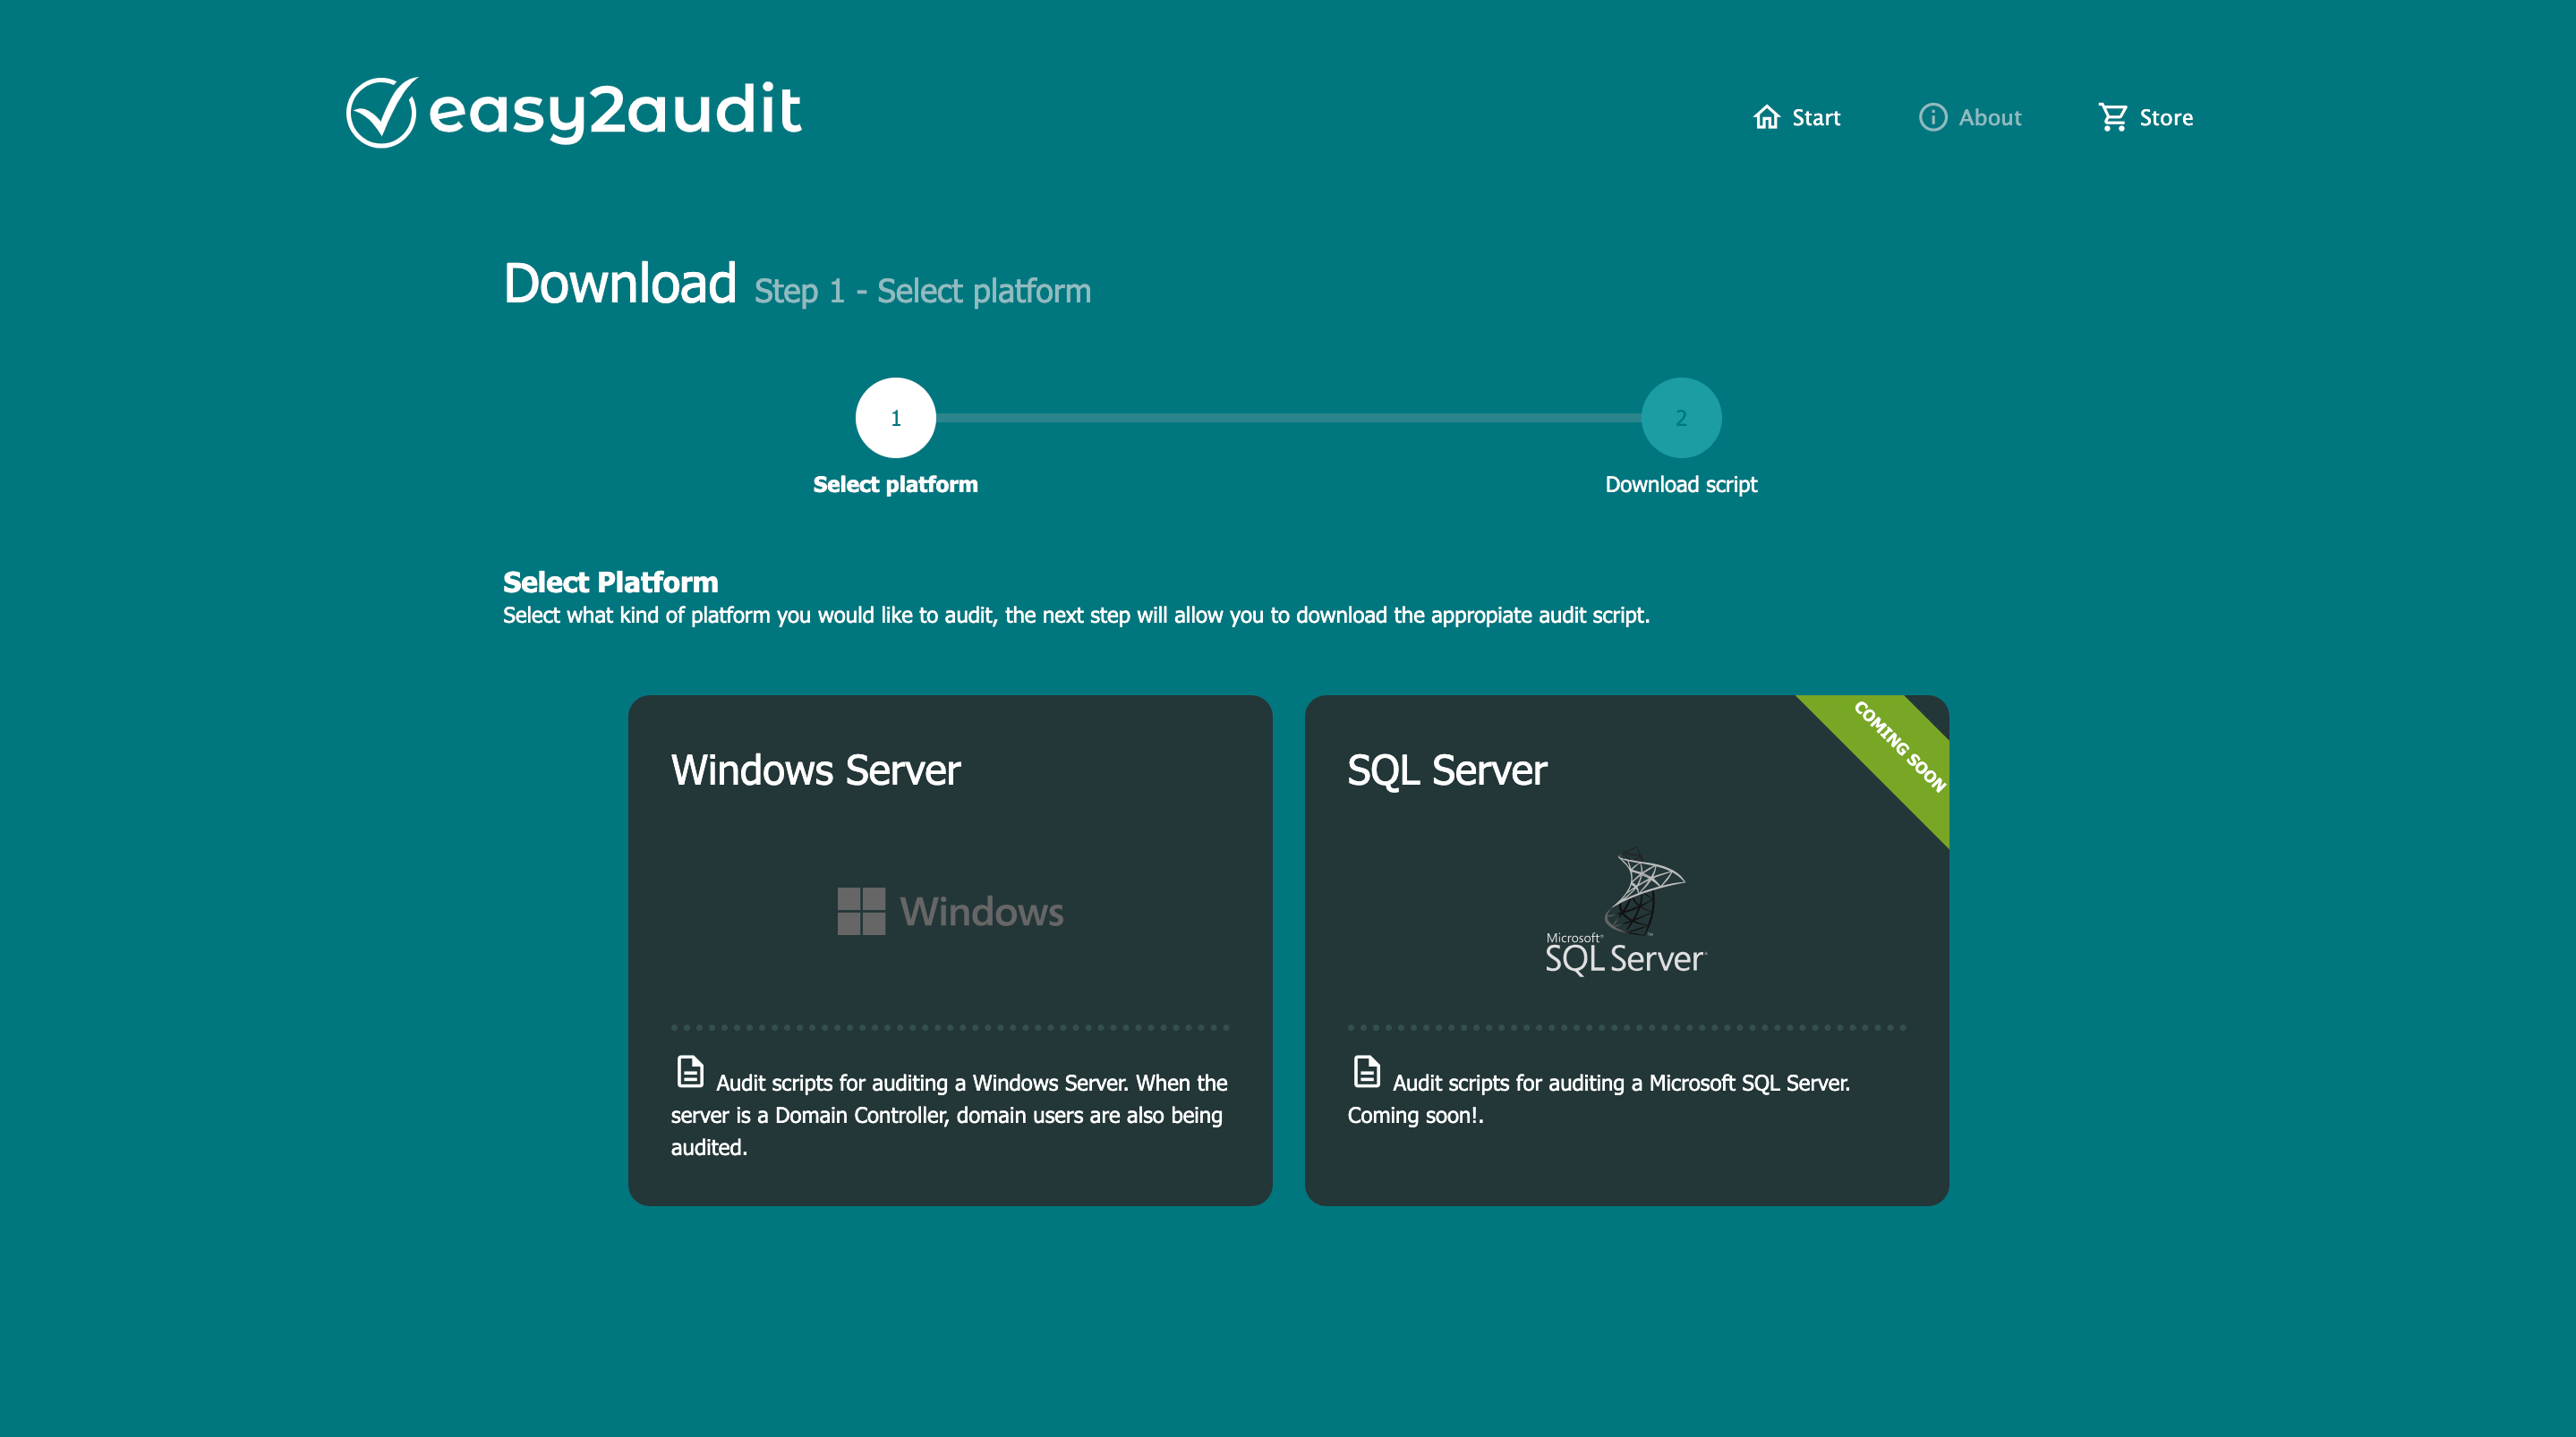2576x1437 pixels.
Task: Click the Download script step label
Action: (1681, 485)
